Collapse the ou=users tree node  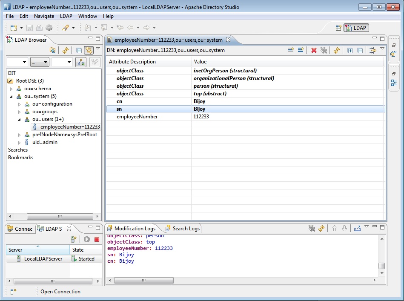pyautogui.click(x=19, y=119)
